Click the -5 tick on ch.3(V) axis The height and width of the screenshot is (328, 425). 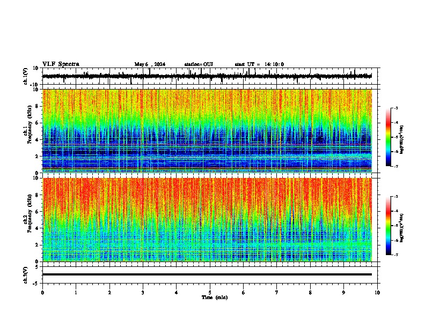[x=36, y=284]
